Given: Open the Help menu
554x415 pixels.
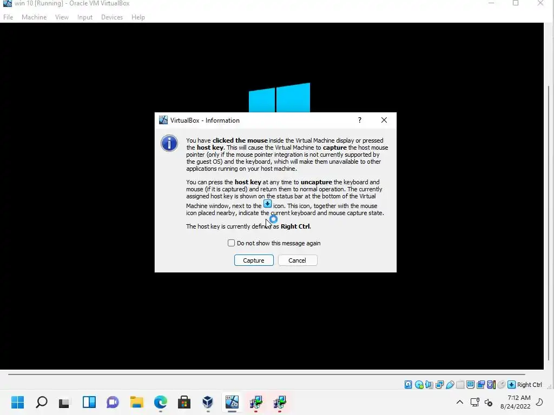Looking at the screenshot, I should (x=138, y=17).
